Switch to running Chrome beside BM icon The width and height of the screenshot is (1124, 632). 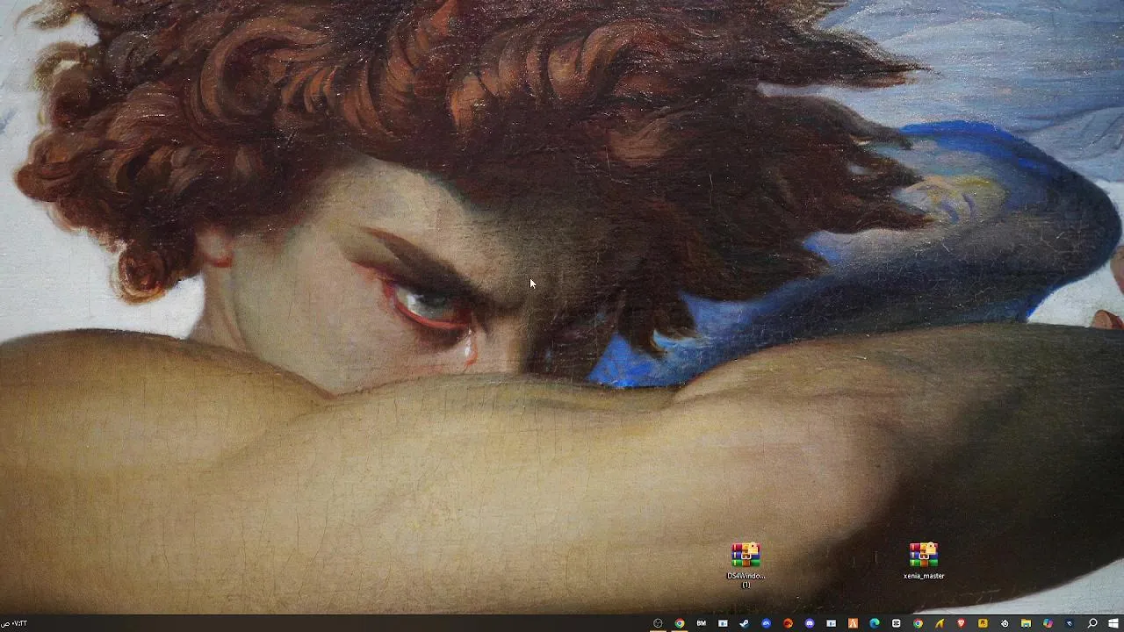[x=680, y=623]
